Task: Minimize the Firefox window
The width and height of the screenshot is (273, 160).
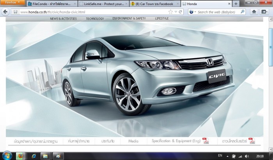Action: 249,2
